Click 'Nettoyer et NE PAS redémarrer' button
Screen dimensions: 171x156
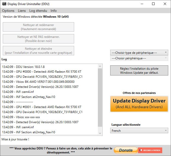(38, 39)
